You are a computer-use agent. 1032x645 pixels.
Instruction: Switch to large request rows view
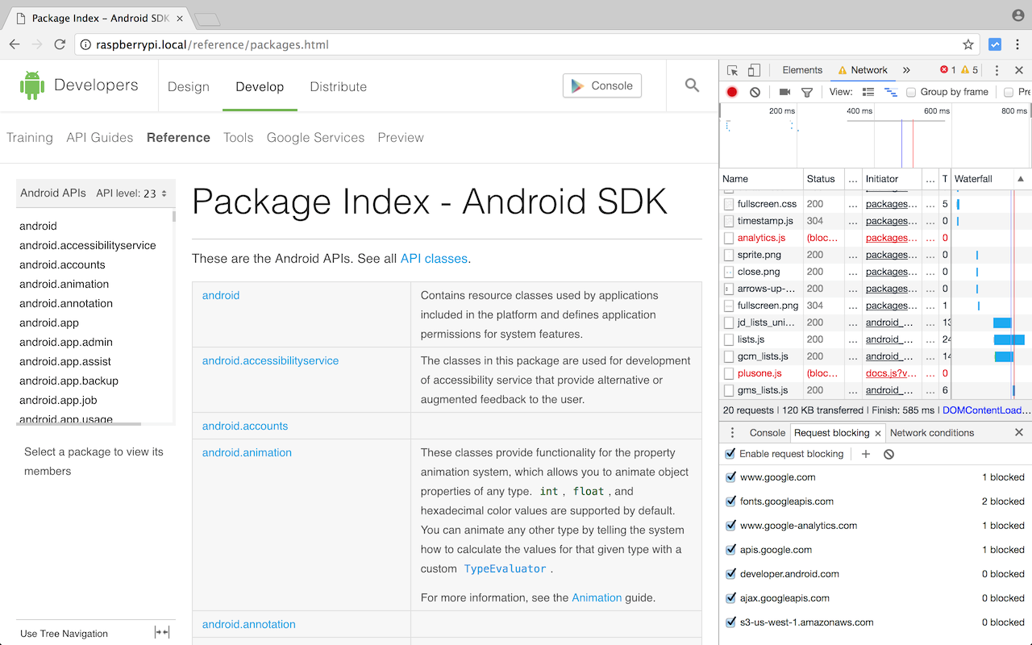coord(868,92)
